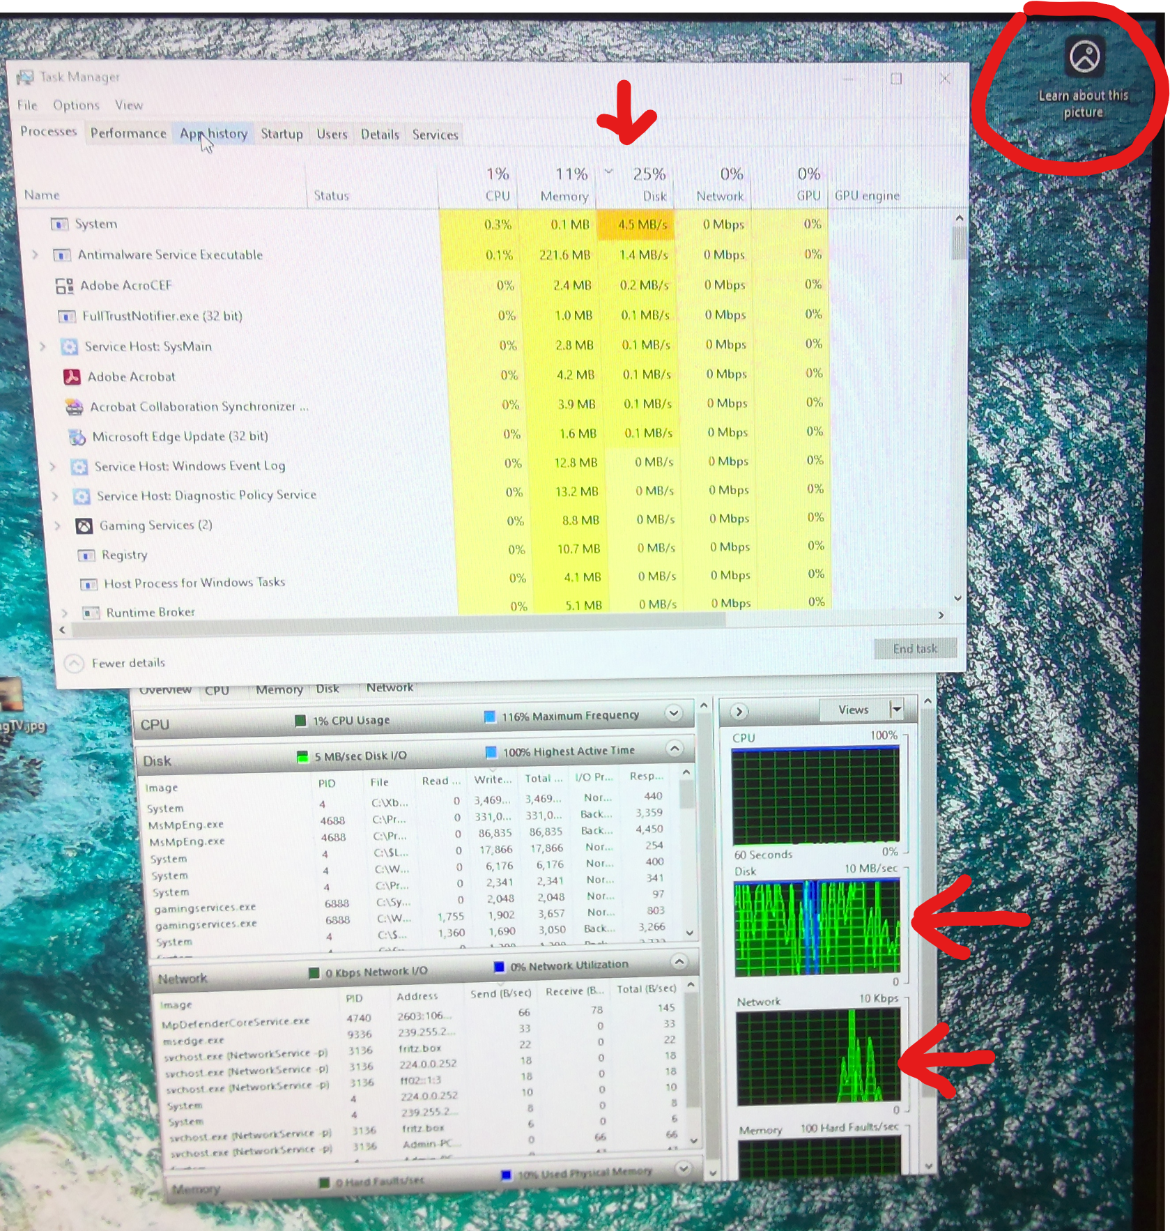Open the View menu
Viewport: 1170px width, 1231px height.
tap(129, 105)
